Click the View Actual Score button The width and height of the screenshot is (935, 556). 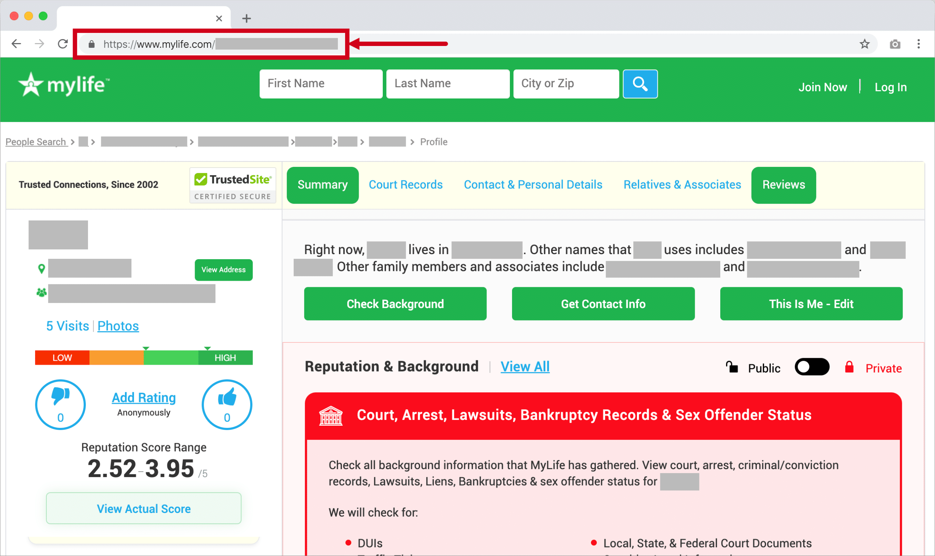144,509
